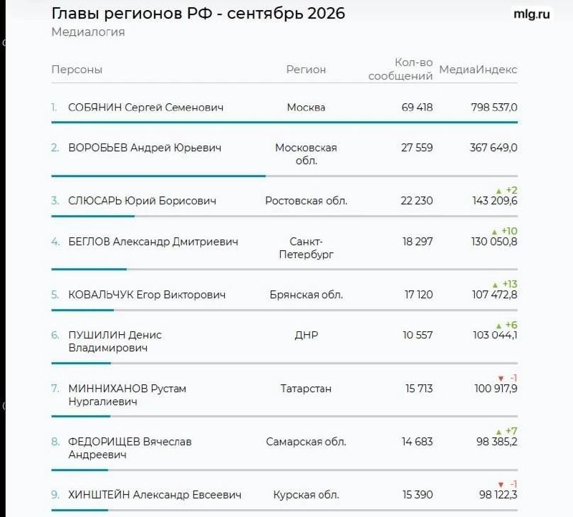Open СОБЯНИН Сергей Семенович entry

146,108
